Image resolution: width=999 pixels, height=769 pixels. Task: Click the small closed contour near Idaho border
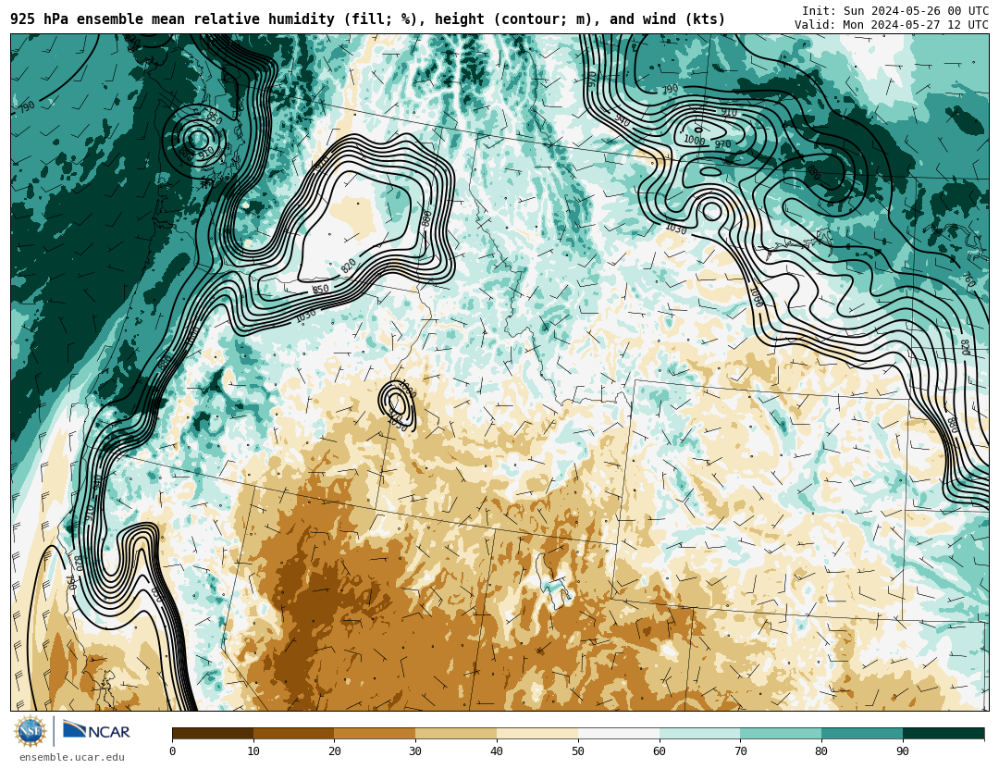pyautogui.click(x=397, y=405)
